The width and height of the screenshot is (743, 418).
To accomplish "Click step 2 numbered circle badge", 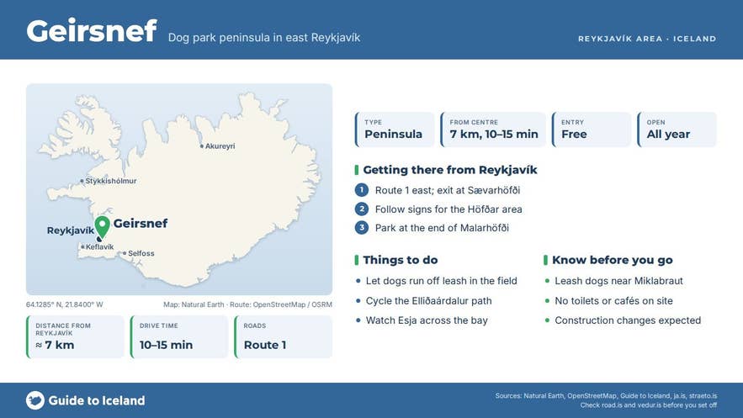I will pos(362,209).
